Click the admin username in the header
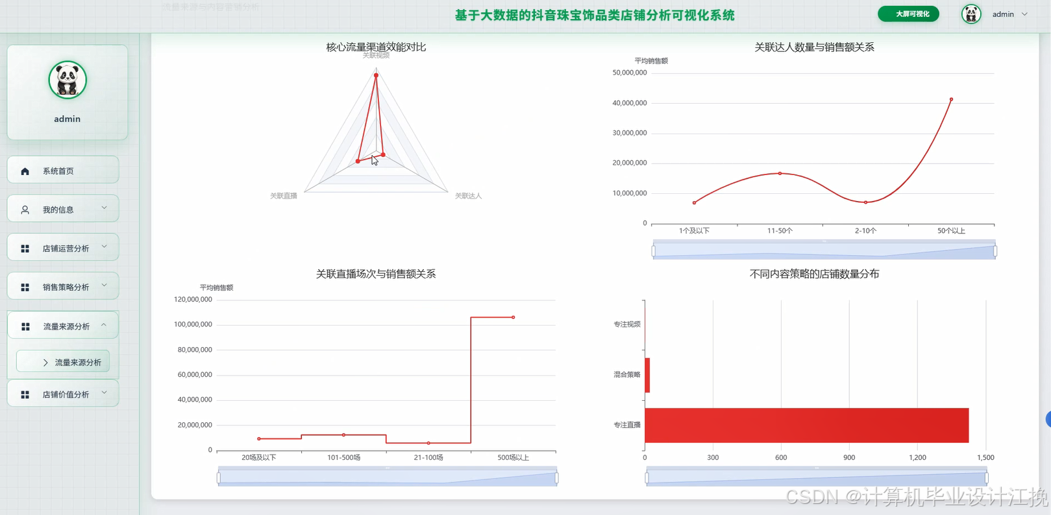The image size is (1051, 515). (x=1003, y=14)
